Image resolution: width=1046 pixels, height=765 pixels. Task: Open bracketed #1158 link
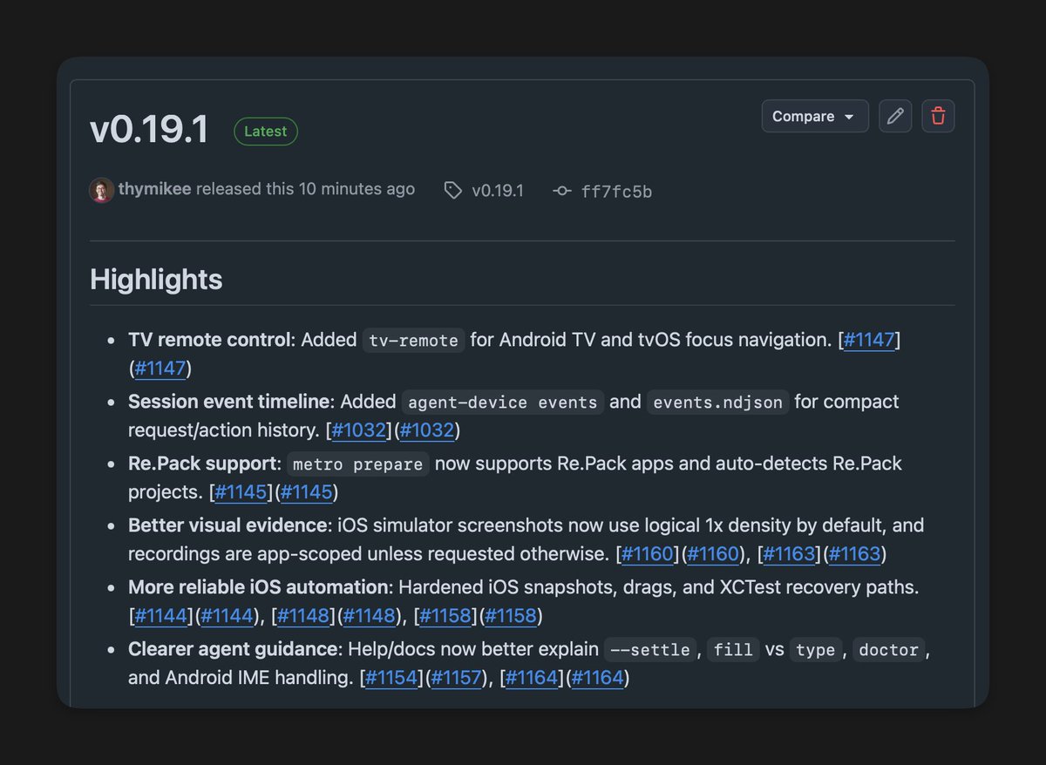tap(445, 615)
